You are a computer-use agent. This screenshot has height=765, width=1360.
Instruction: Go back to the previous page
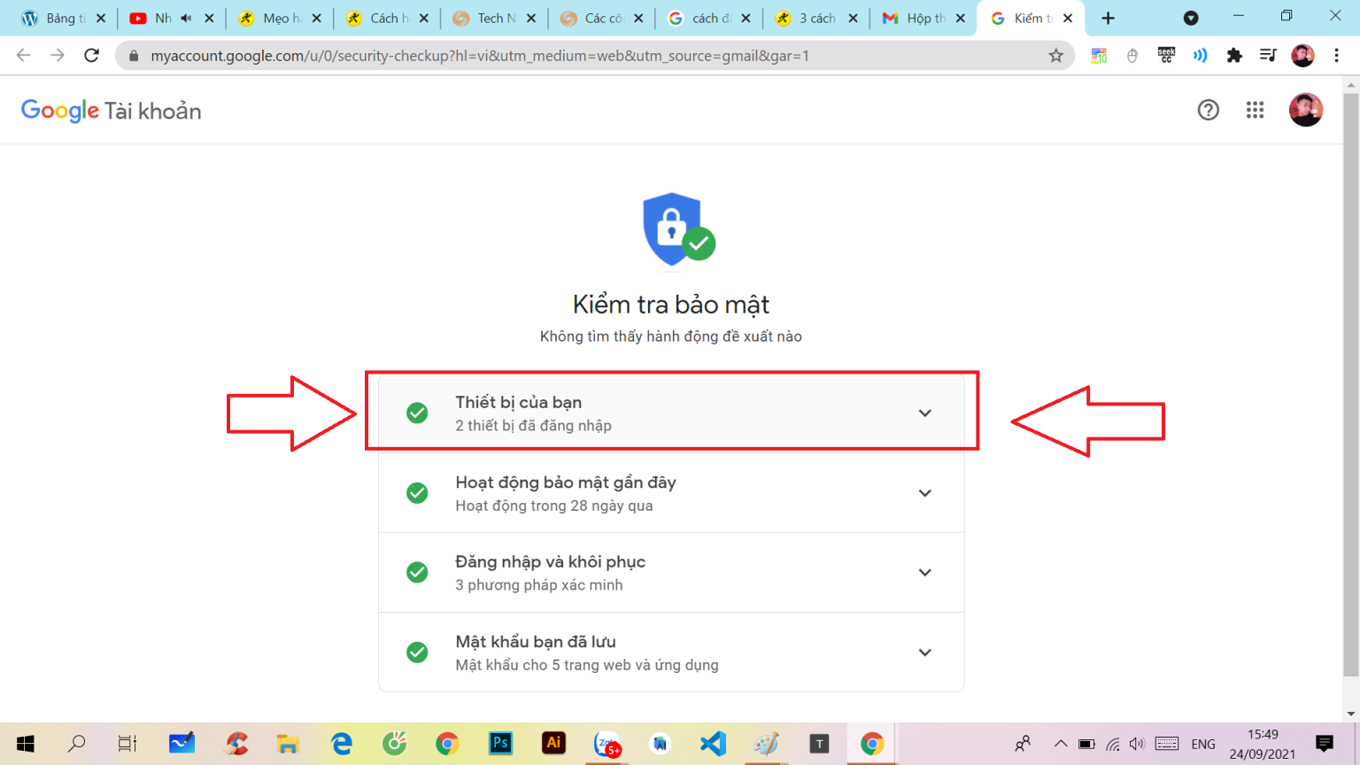pos(24,56)
